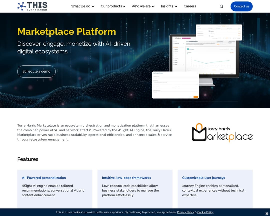Select the Customizable user journeys heading

pyautogui.click(x=203, y=178)
